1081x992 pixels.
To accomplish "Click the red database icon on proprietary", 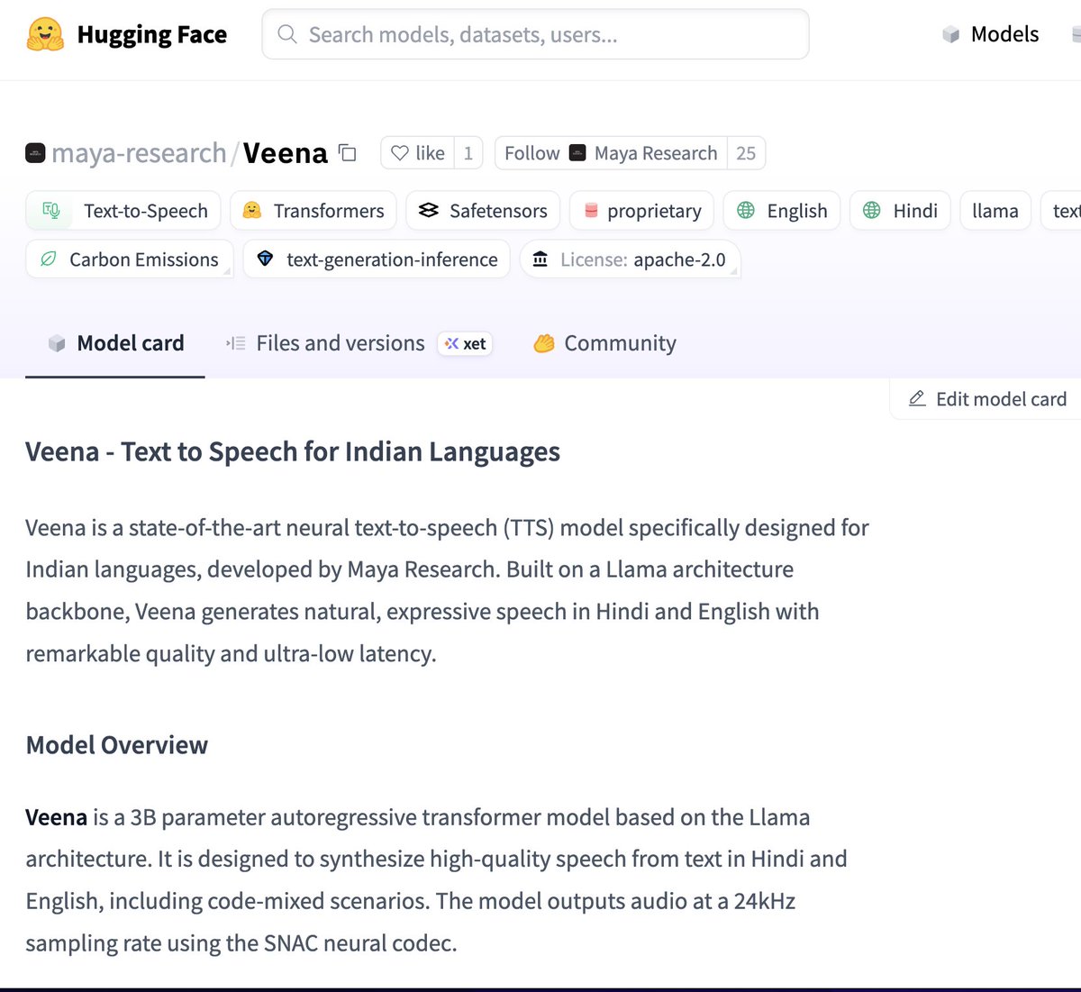I will [591, 210].
